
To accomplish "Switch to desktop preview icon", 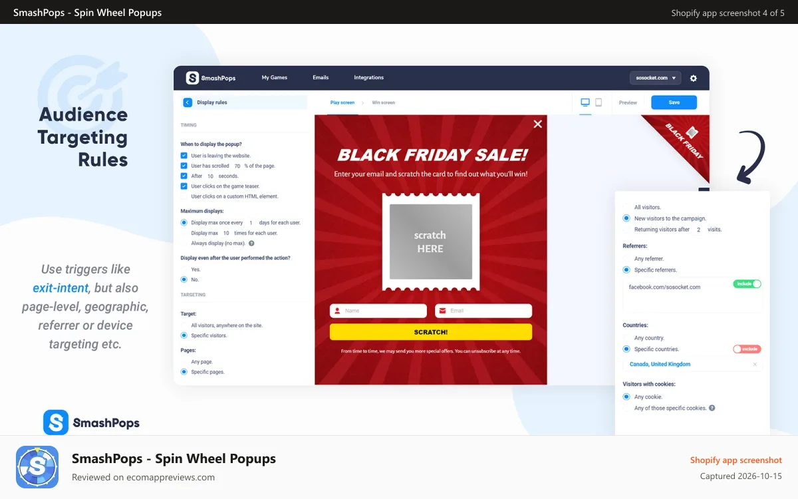I will 585,102.
